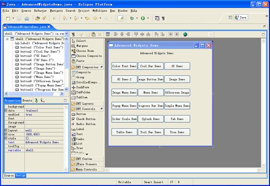Select the Tree widget in palette
Viewport: 270px width, 186px height.
click(x=77, y=148)
